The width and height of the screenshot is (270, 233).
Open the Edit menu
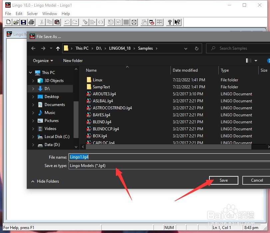point(19,14)
